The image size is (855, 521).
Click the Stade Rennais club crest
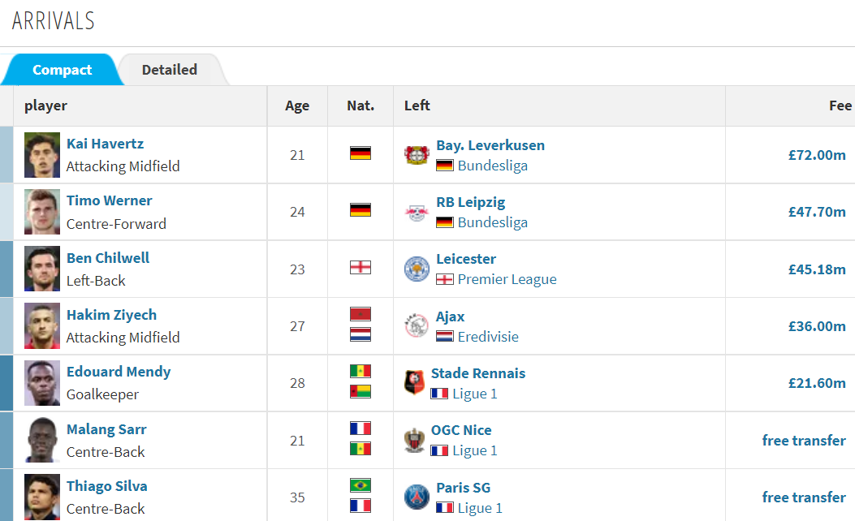pyautogui.click(x=414, y=382)
